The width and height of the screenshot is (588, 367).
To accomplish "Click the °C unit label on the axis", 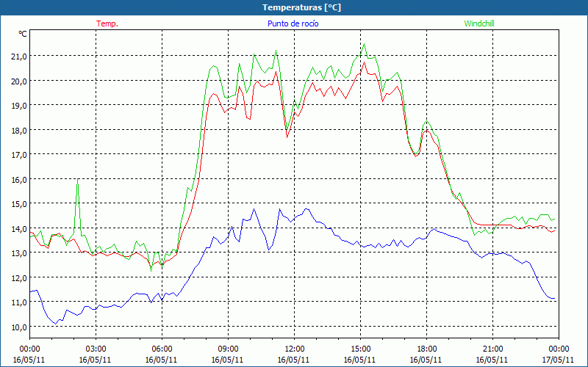I will click(x=23, y=34).
